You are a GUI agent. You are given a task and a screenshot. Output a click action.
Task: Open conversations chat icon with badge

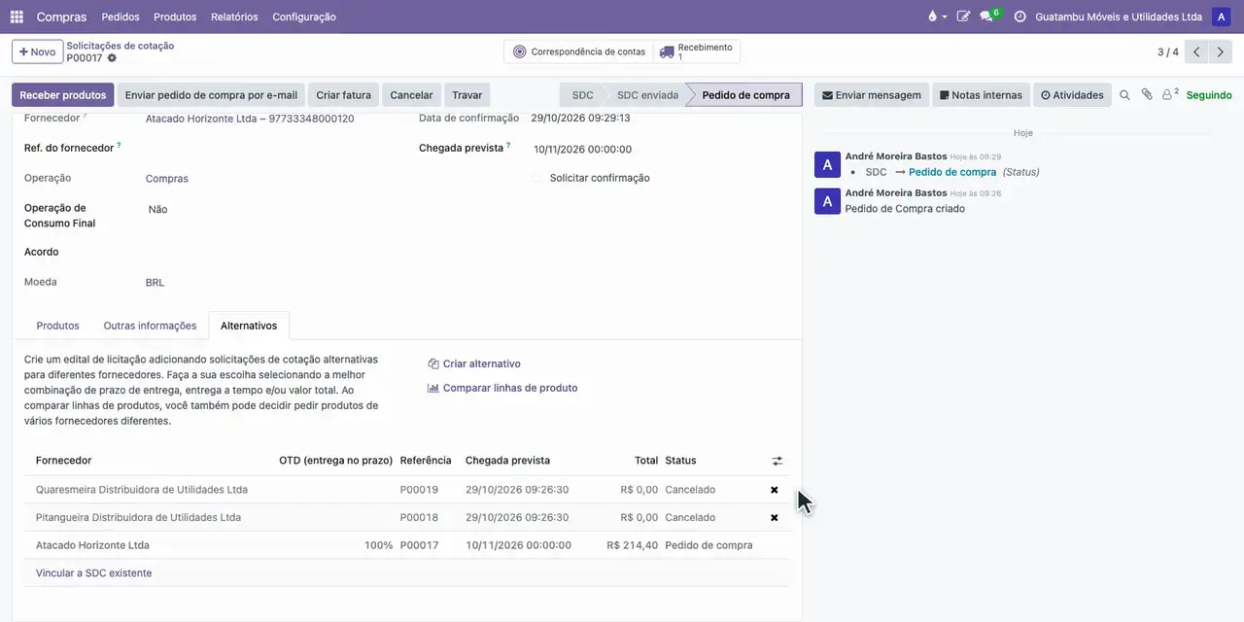tap(988, 17)
